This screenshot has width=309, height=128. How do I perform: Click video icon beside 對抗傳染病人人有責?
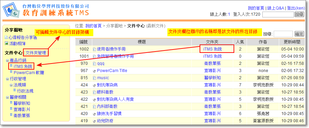coord(95,100)
